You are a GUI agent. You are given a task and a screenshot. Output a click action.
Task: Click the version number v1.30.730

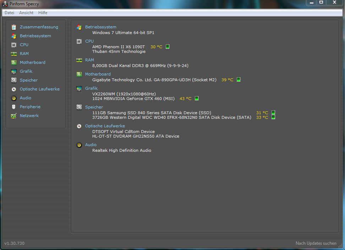tap(14, 243)
